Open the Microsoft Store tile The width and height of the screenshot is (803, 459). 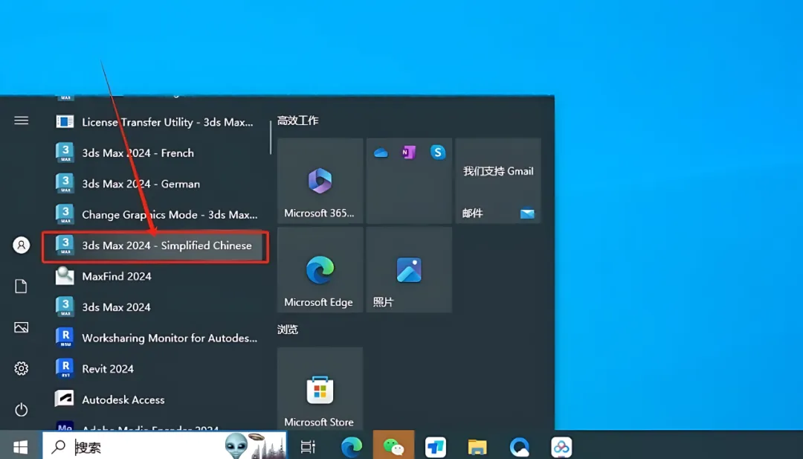[320, 388]
